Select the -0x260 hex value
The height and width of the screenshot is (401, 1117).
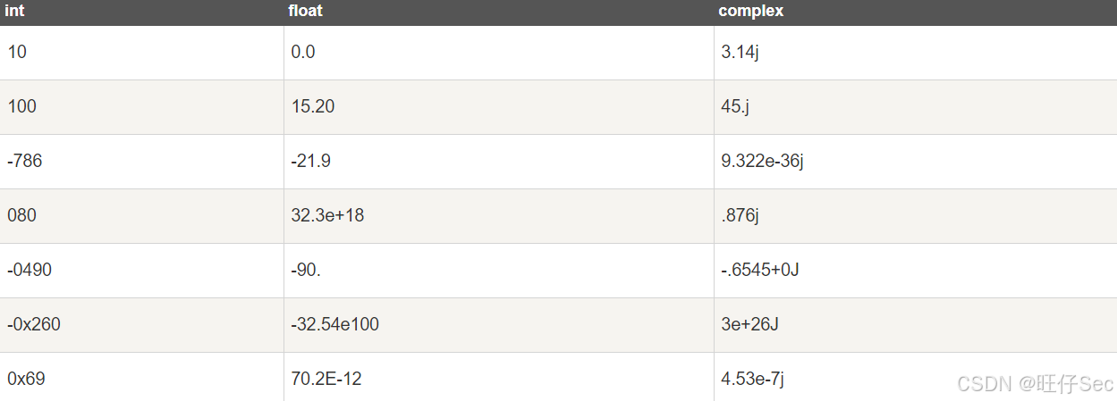[x=34, y=325]
